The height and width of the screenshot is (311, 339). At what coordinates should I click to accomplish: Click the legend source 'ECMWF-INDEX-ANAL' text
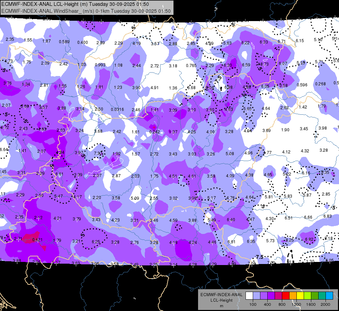click(x=221, y=295)
